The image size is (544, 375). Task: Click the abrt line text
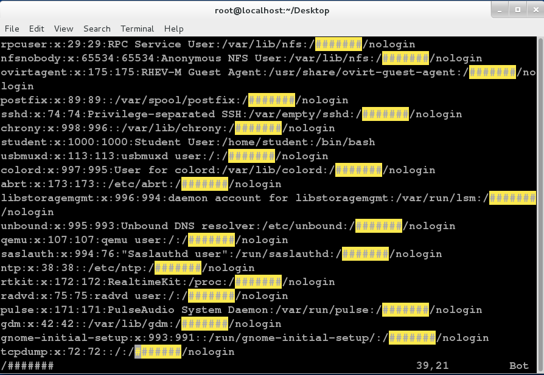141,184
